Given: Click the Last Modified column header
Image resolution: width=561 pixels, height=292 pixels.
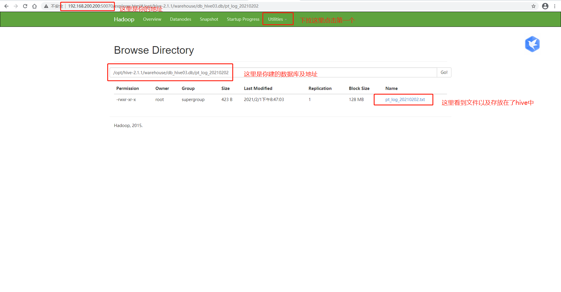Looking at the screenshot, I should pyautogui.click(x=258, y=88).
